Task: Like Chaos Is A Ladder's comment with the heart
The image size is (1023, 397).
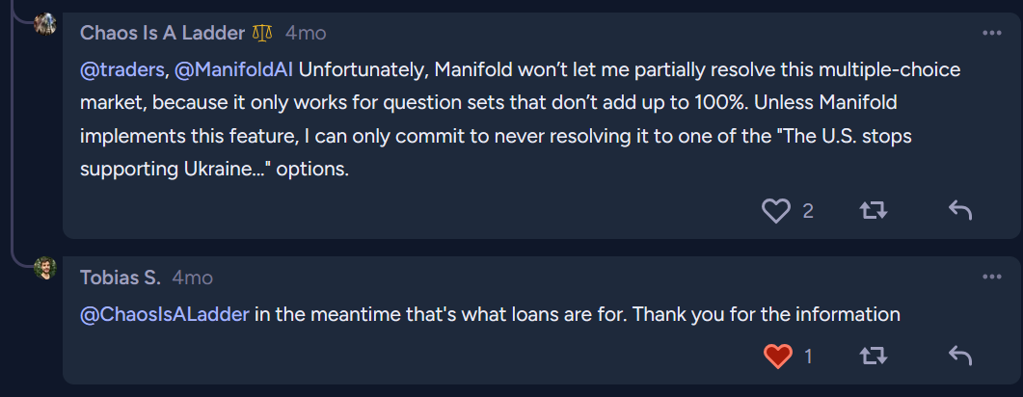Action: tap(776, 210)
